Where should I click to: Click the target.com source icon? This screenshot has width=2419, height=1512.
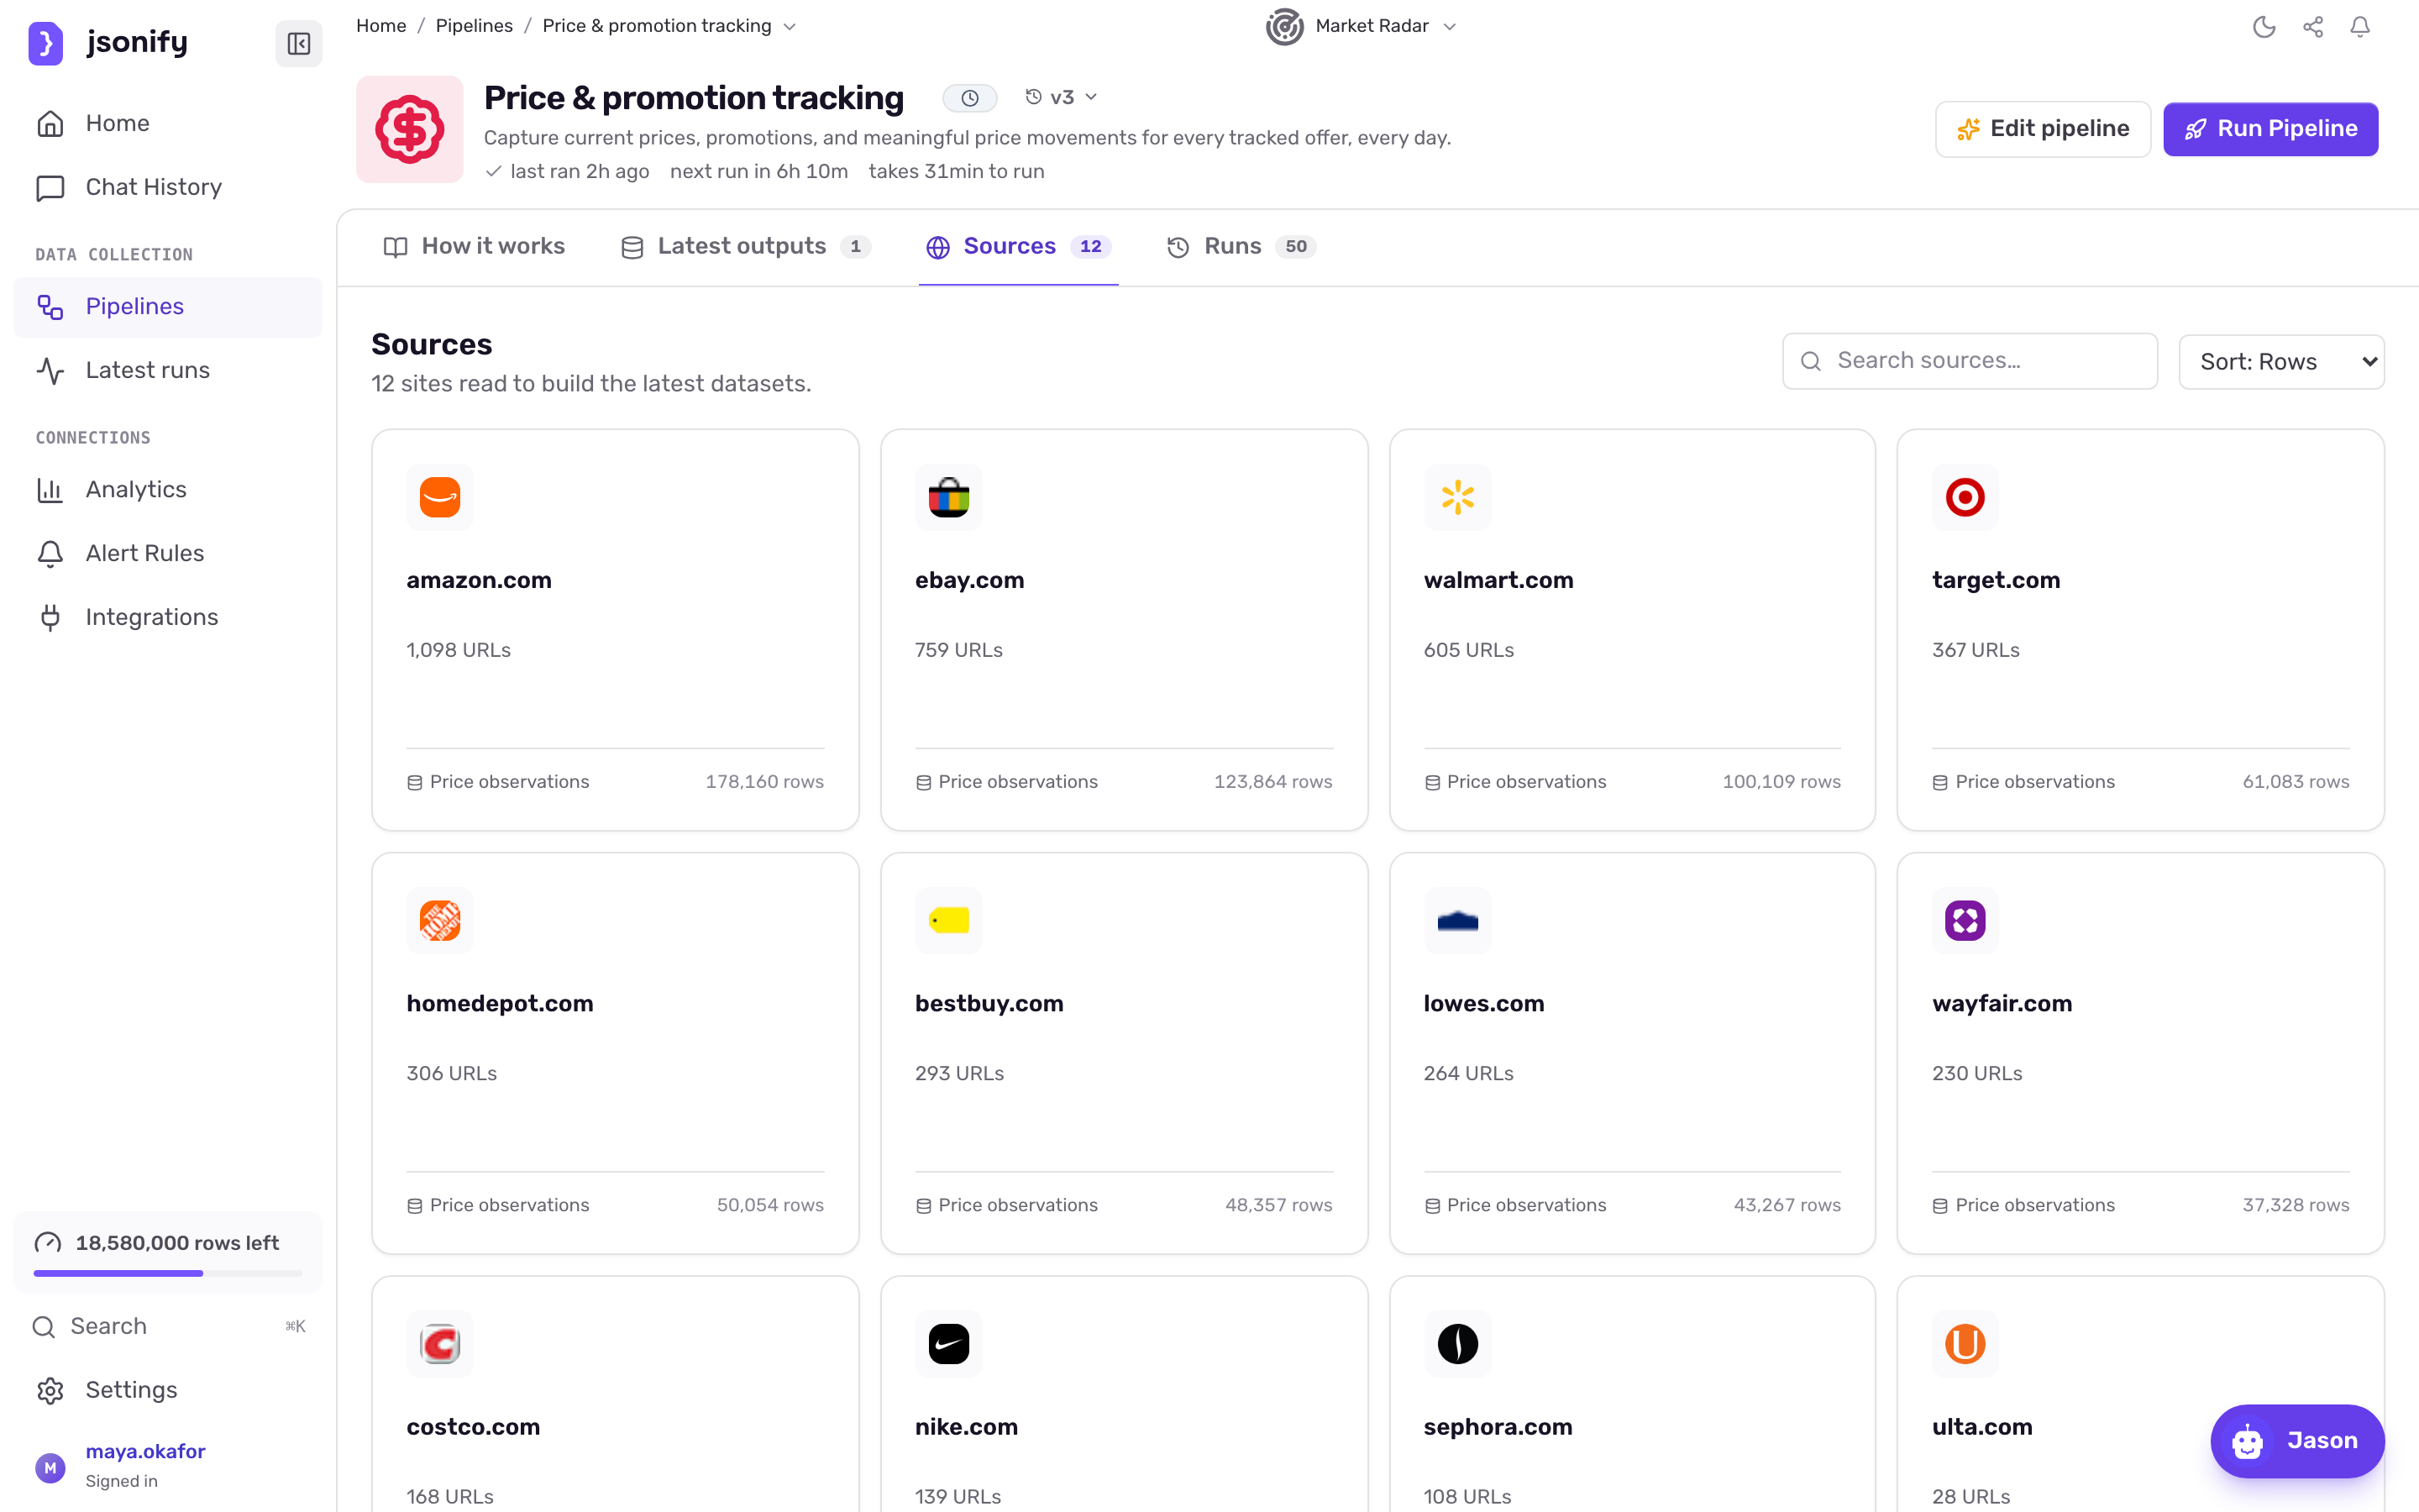coord(1965,497)
